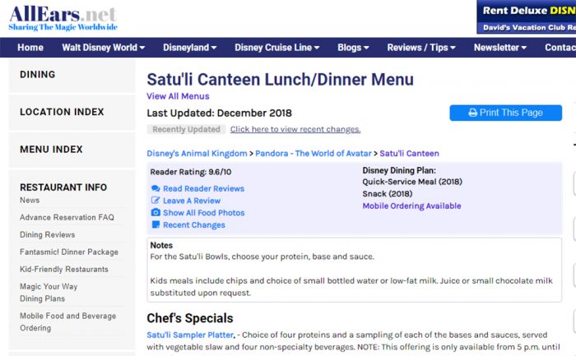The image size is (576, 356).
Task: Open the Newsletter menu item
Action: (x=500, y=48)
